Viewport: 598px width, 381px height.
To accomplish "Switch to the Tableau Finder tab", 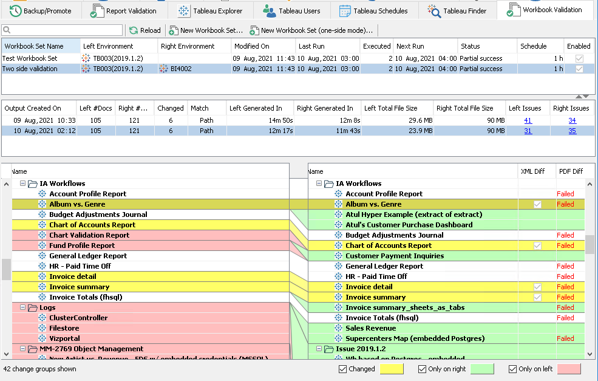I will [x=457, y=11].
